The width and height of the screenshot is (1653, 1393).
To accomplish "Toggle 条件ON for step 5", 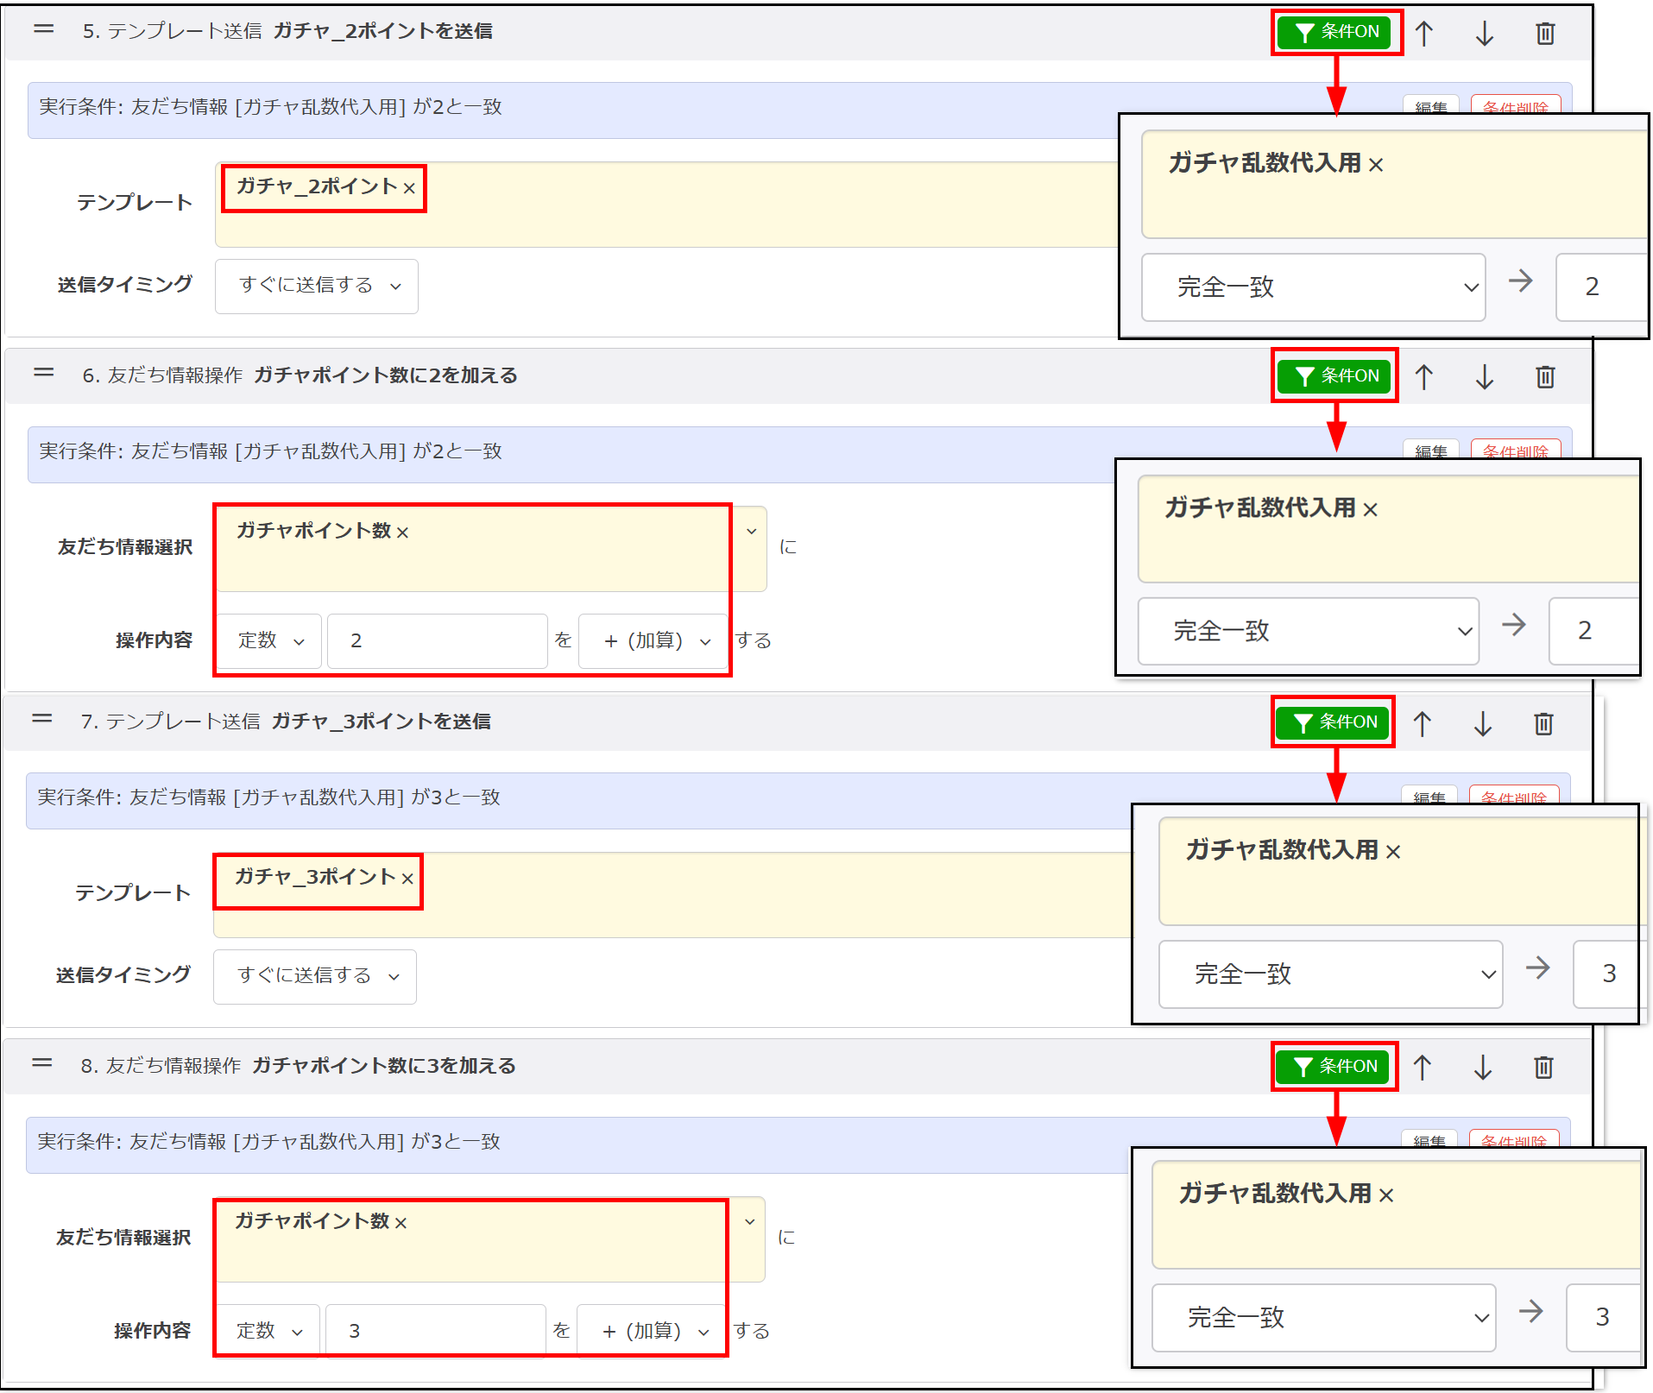I will pyautogui.click(x=1335, y=33).
